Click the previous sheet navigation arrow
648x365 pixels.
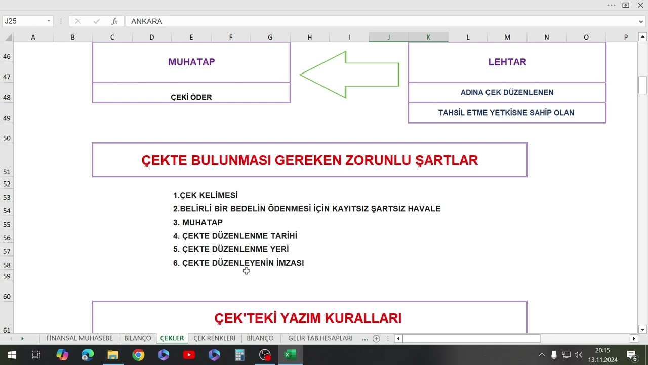coord(10,338)
